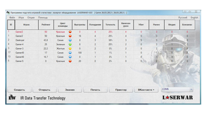Click blue team ball in Destroyer row
This screenshot has height=115, width=206.
(70, 40)
